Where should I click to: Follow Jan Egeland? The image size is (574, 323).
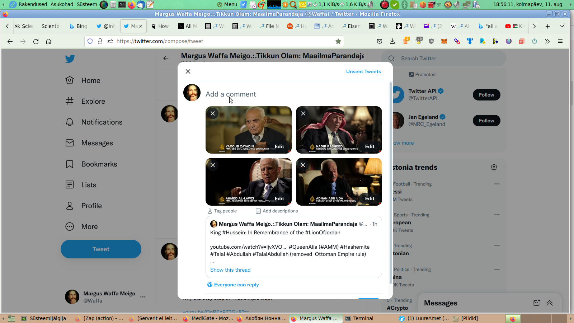click(486, 121)
